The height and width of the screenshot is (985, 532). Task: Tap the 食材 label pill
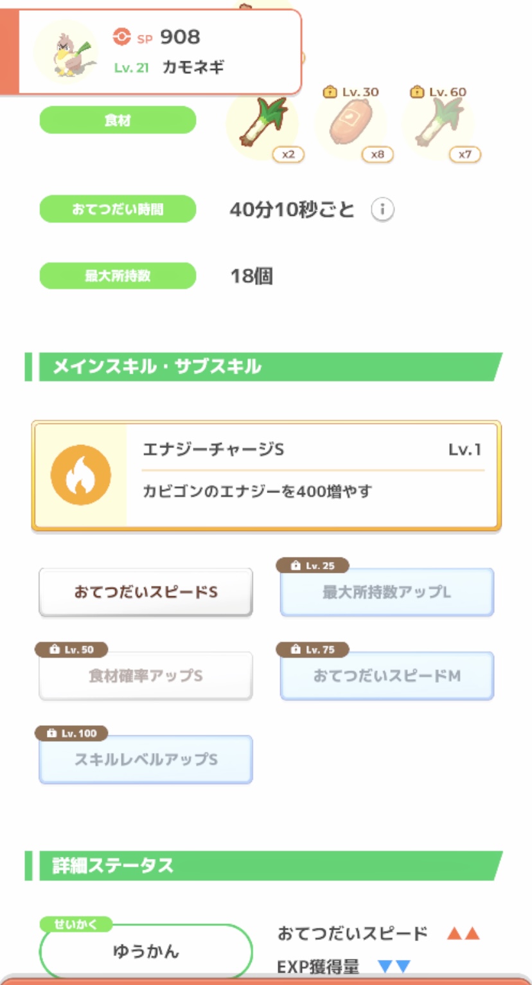118,120
